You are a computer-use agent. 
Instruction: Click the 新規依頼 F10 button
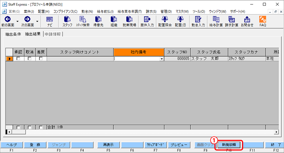[229, 145]
